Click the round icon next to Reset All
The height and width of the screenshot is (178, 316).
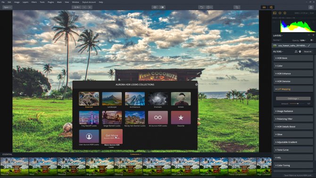pos(300,51)
